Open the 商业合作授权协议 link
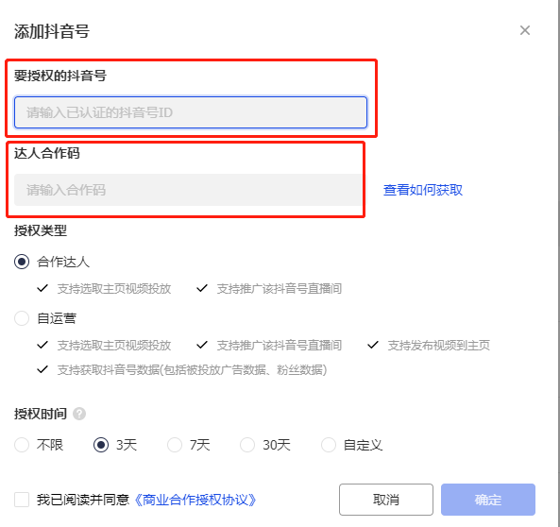This screenshot has height=527, width=560. [195, 500]
